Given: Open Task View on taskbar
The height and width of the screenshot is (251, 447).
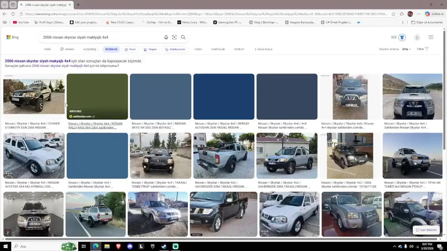Looking at the screenshot, I should click(x=84, y=246).
